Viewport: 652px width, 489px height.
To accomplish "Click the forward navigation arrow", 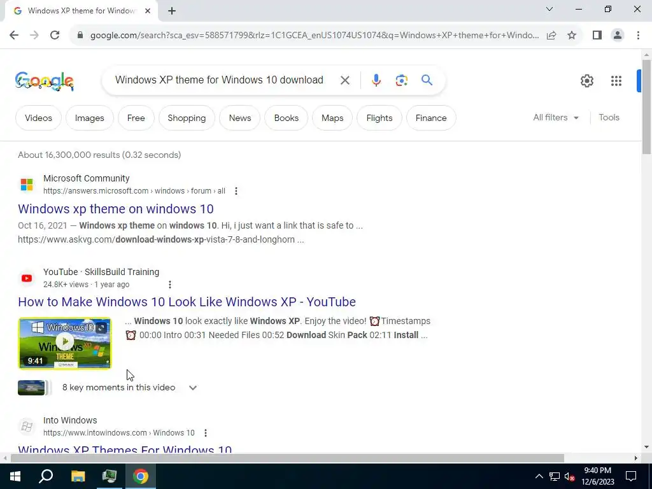I will coord(34,35).
